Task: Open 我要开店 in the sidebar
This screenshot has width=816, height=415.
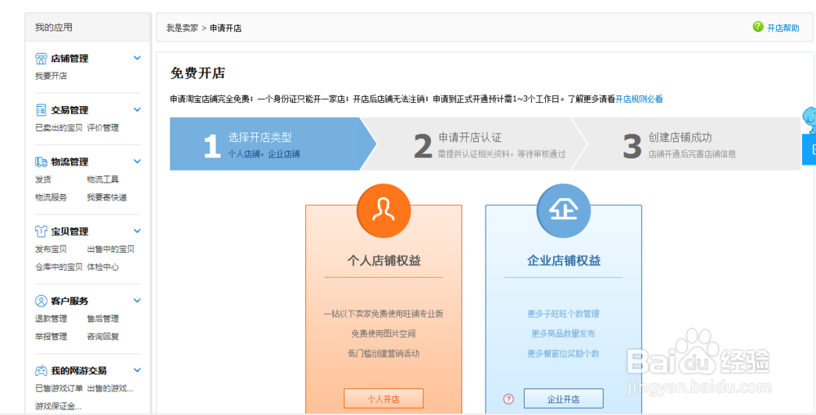Action: coord(51,76)
